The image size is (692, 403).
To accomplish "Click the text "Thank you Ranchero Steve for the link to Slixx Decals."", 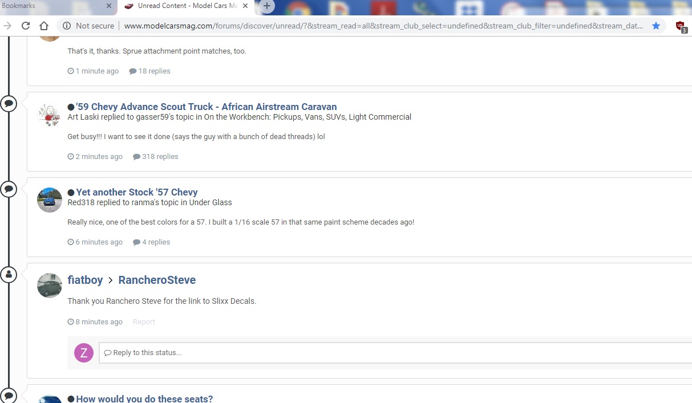I will pos(162,301).
